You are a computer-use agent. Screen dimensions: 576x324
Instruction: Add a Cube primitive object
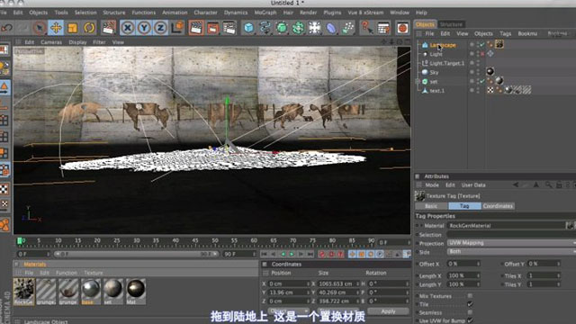(x=248, y=28)
